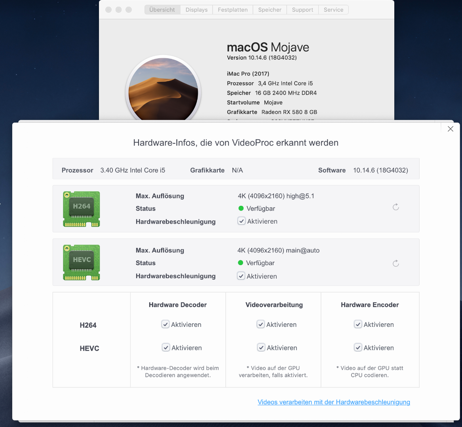Open 'Videos verarbeiten mit der Hardwarebeschleunigung' link
Screen dimensions: 462x427
[x=334, y=402]
